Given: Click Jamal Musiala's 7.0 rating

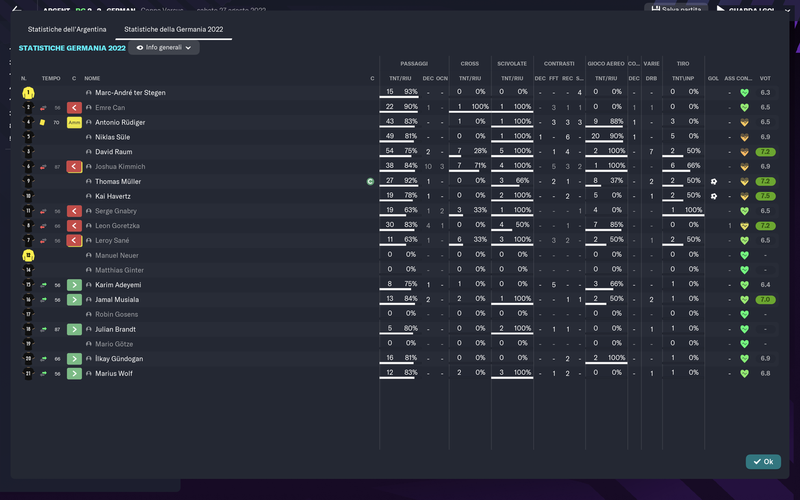Looking at the screenshot, I should click(x=765, y=300).
